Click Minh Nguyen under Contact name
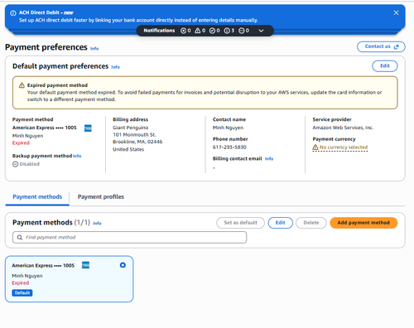Screen dimensions: 414x328 click(228, 128)
